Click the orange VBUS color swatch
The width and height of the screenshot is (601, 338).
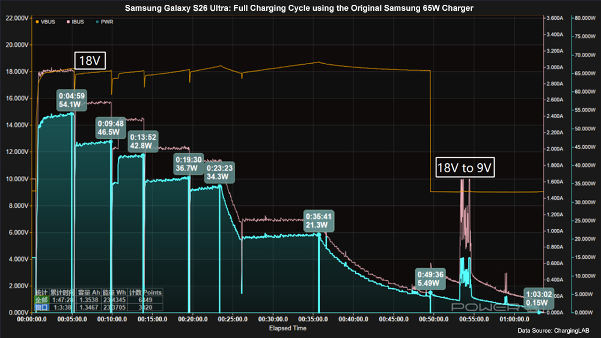click(x=38, y=22)
